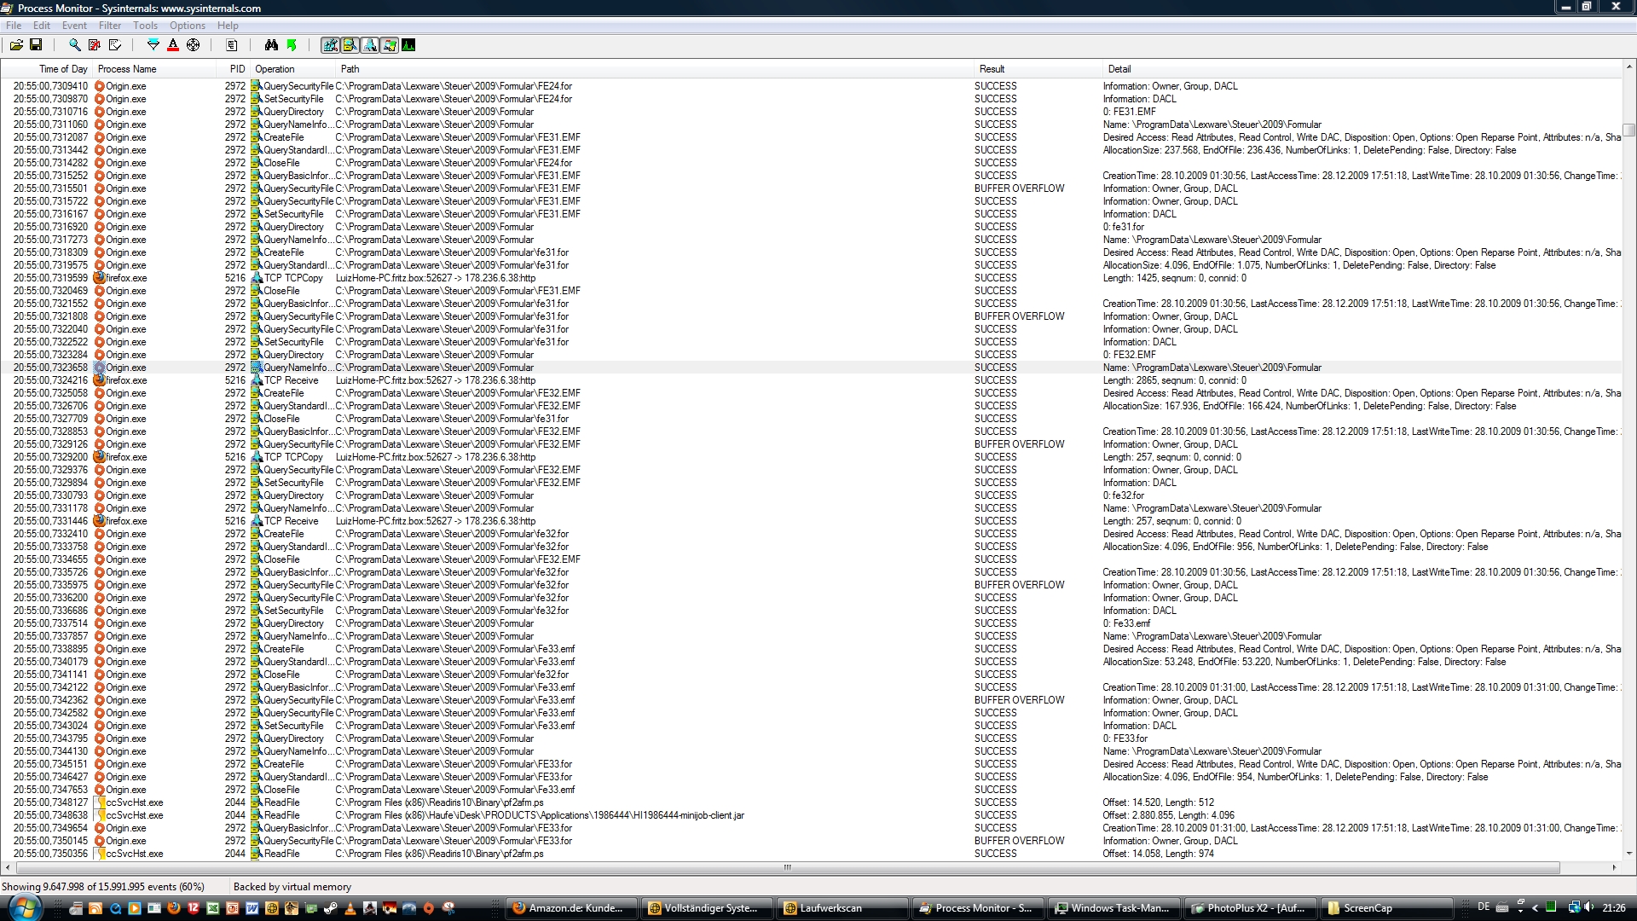
Task: Launch Firefox from quick launch bar
Action: click(173, 908)
